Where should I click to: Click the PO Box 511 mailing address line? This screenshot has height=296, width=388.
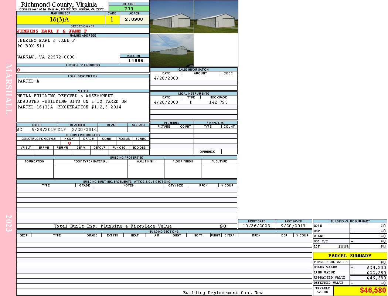click(31, 46)
